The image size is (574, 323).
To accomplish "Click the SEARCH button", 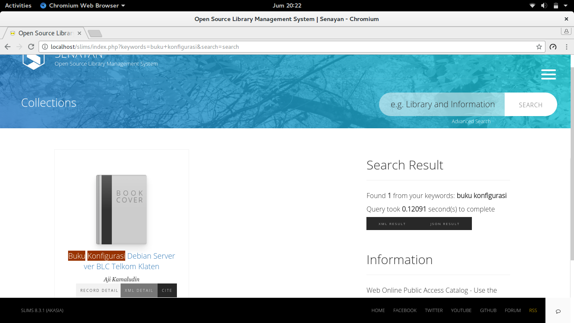I will point(531,105).
